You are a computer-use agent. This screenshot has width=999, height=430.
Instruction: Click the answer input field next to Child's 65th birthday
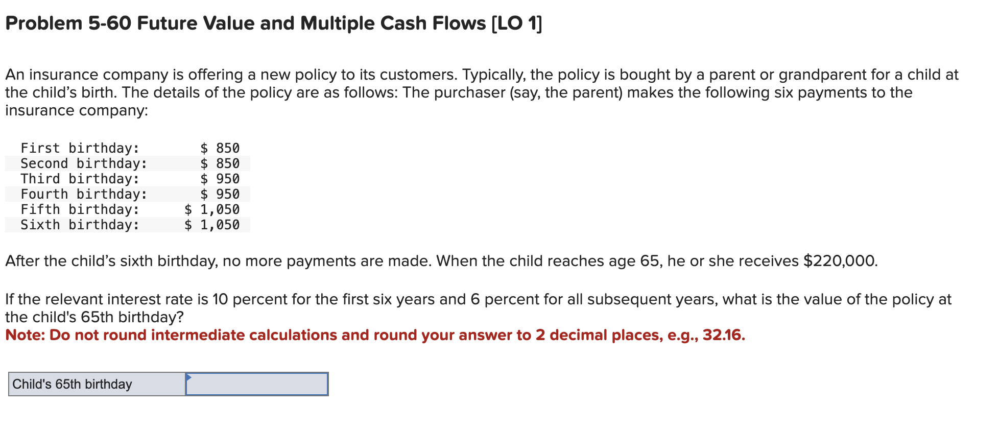(258, 384)
